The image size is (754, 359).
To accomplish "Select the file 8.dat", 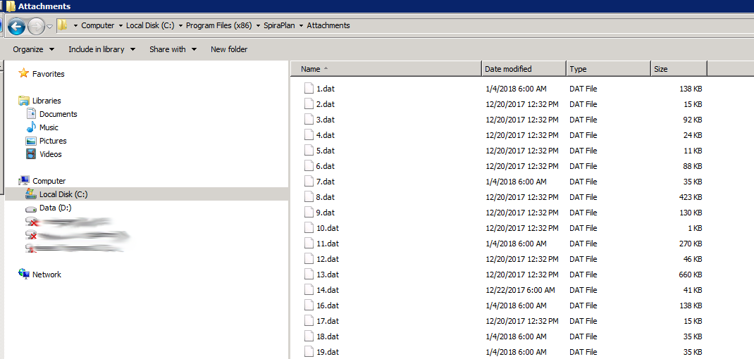I will click(325, 197).
